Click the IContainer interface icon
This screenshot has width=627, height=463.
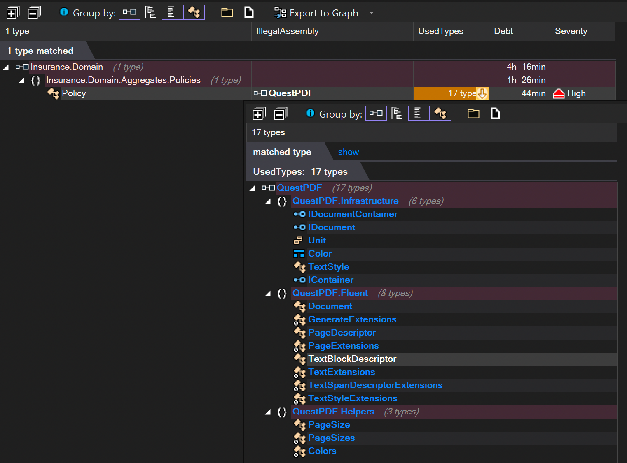click(x=299, y=280)
